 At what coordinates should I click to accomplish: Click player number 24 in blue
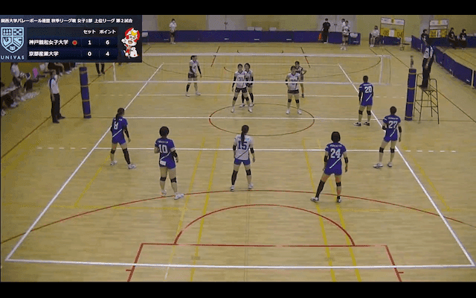[x=331, y=167]
